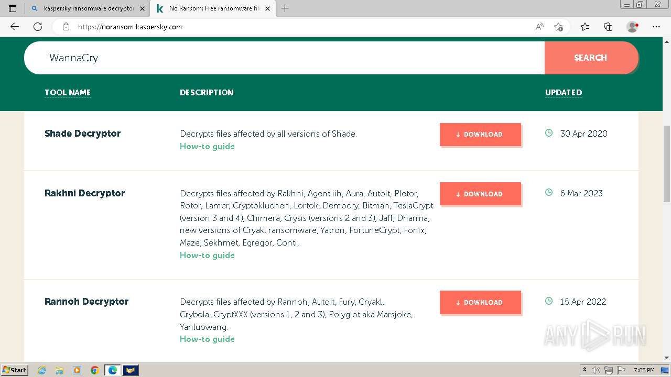Sort by UPDATED column
This screenshot has width=671, height=377.
[x=564, y=93]
